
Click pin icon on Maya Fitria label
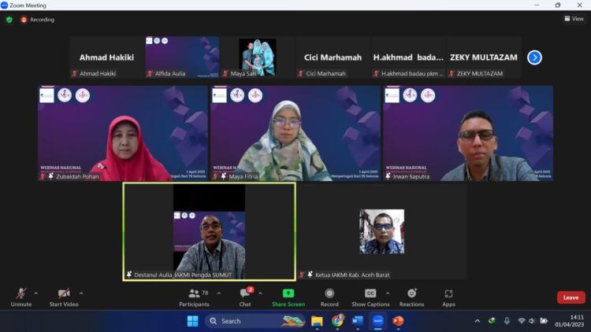[224, 176]
